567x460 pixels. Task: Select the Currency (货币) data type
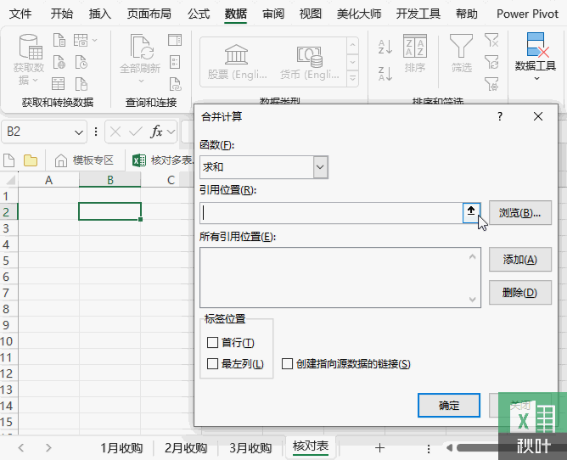pyautogui.click(x=310, y=62)
